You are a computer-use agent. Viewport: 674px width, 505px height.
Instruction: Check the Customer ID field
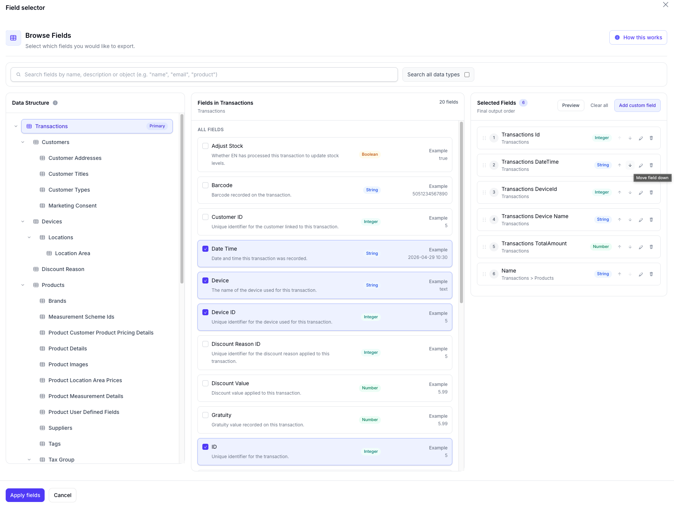(205, 217)
